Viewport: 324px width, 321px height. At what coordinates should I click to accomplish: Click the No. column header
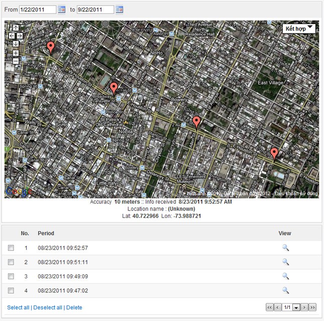pyautogui.click(x=25, y=233)
